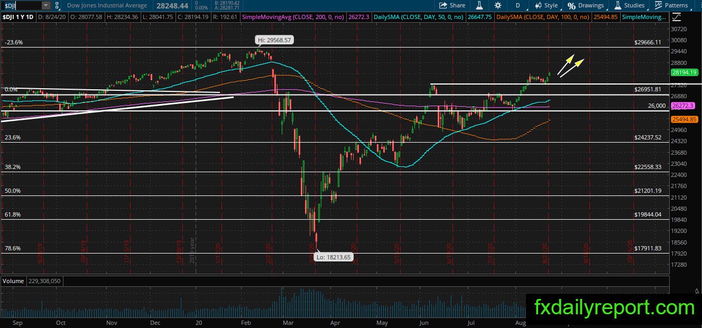
Task: Click the $24237.52 Fibonacci level label
Action: tap(648, 137)
